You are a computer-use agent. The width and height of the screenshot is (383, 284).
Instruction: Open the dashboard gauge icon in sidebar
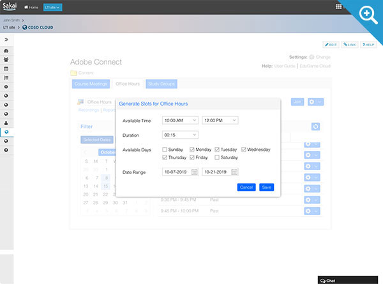pos(6,51)
